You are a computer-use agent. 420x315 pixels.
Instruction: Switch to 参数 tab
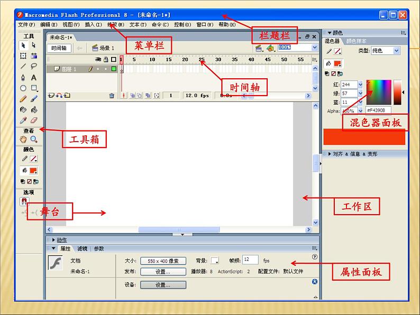pyautogui.click(x=99, y=248)
